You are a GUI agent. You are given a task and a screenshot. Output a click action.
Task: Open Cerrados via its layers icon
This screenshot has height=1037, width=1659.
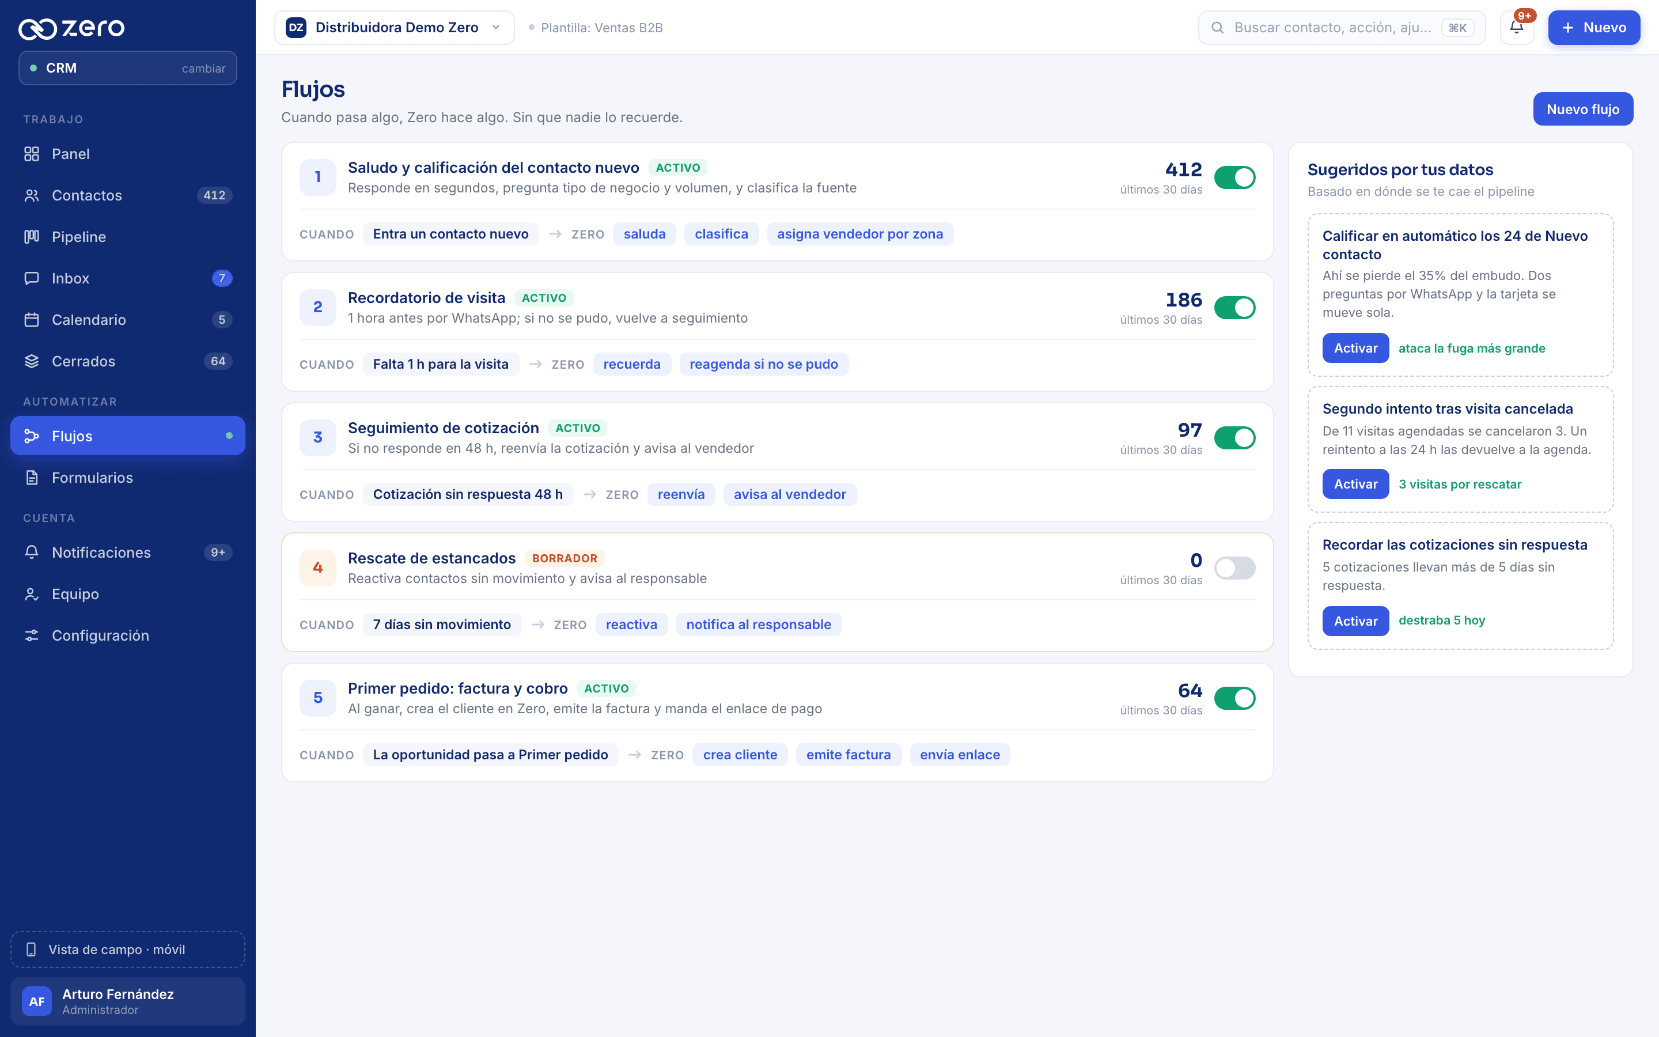32,361
